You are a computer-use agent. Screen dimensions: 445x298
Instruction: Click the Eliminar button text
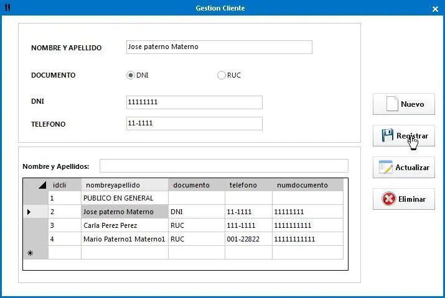click(x=412, y=199)
